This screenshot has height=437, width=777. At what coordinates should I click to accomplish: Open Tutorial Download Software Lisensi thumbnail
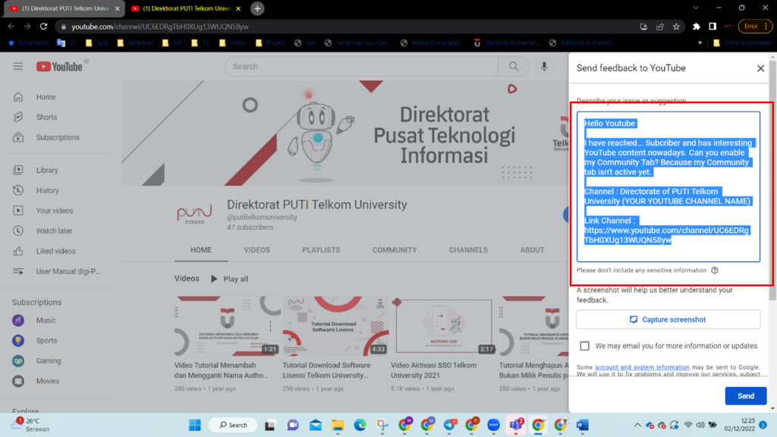pyautogui.click(x=335, y=326)
